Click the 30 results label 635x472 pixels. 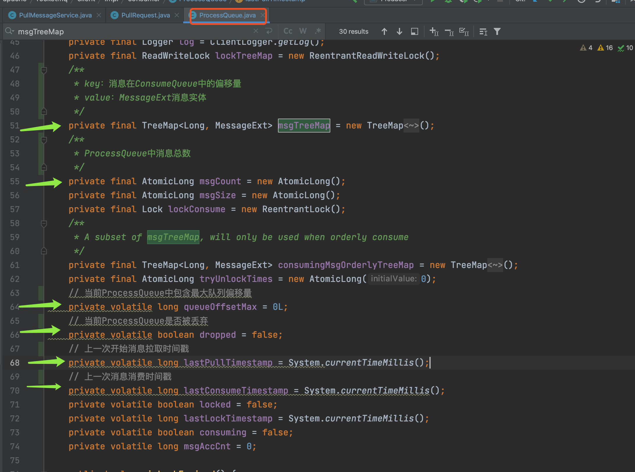(x=354, y=31)
